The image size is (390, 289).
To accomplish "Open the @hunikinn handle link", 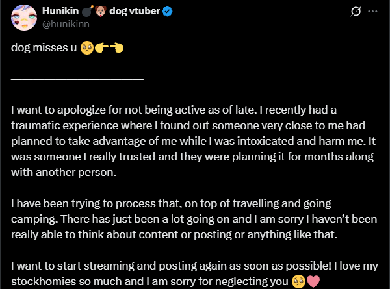I will (66, 25).
